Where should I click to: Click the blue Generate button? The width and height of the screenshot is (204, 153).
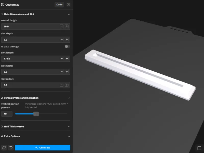(43, 148)
